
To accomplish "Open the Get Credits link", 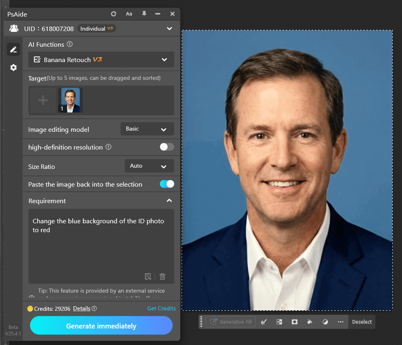I will click(x=161, y=308).
